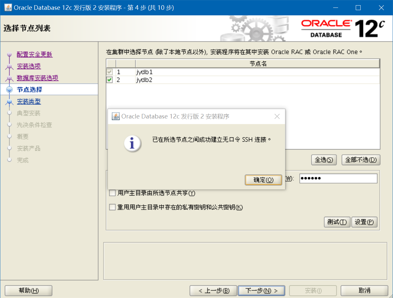
Task: Enable 用户主目录由所选节点共享 checkbox
Action: (112, 193)
